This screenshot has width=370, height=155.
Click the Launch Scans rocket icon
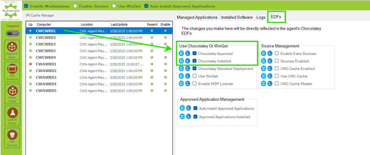pos(12,115)
